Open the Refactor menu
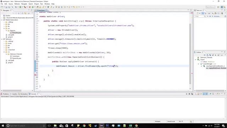The width and height of the screenshot is (227, 128). pyautogui.click(x=17, y=4)
